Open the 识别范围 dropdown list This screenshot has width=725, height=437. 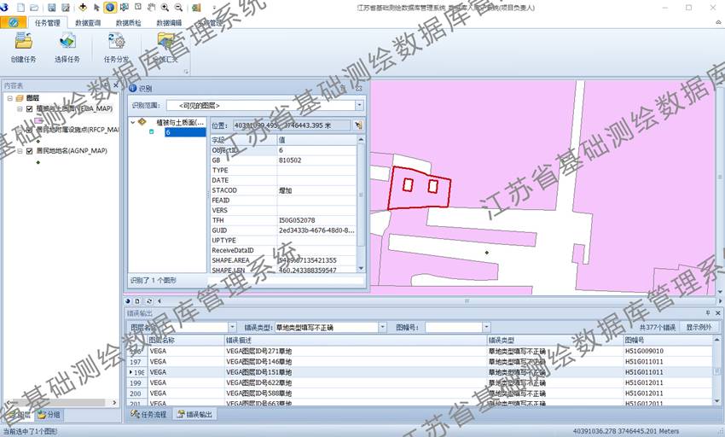click(x=359, y=105)
